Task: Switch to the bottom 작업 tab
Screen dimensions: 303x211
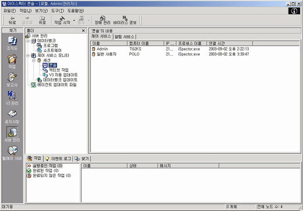Action: (x=34, y=158)
